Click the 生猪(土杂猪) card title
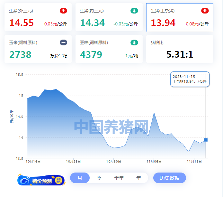The image size is (223, 197). click(163, 11)
